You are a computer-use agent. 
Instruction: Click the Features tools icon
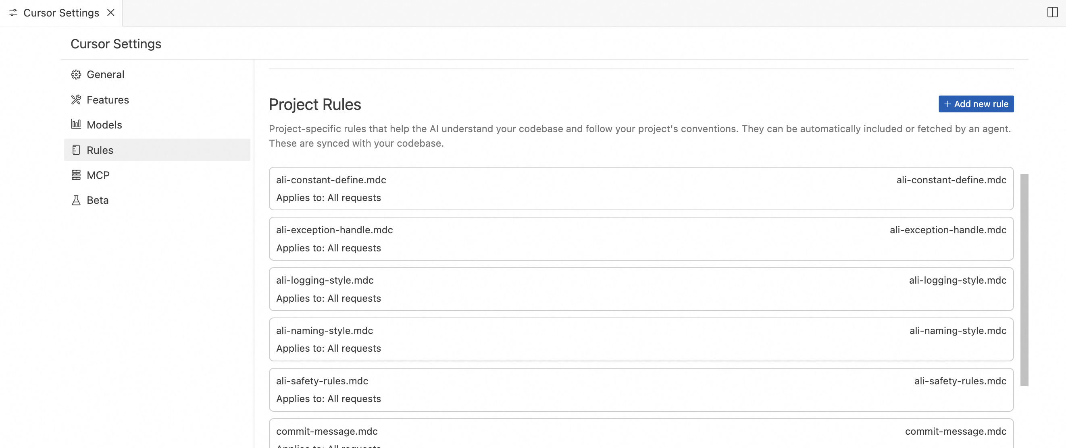[76, 100]
